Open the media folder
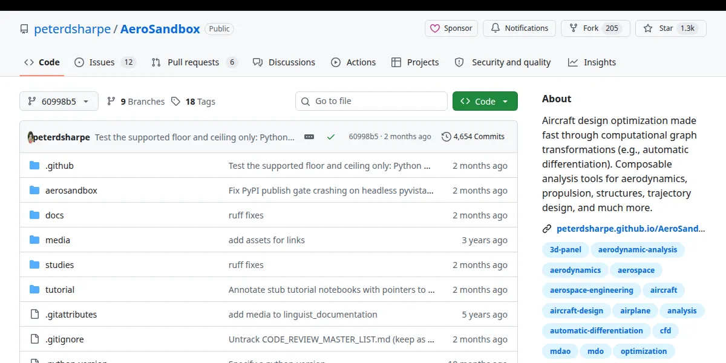Image resolution: width=726 pixels, height=363 pixels. tap(57, 240)
